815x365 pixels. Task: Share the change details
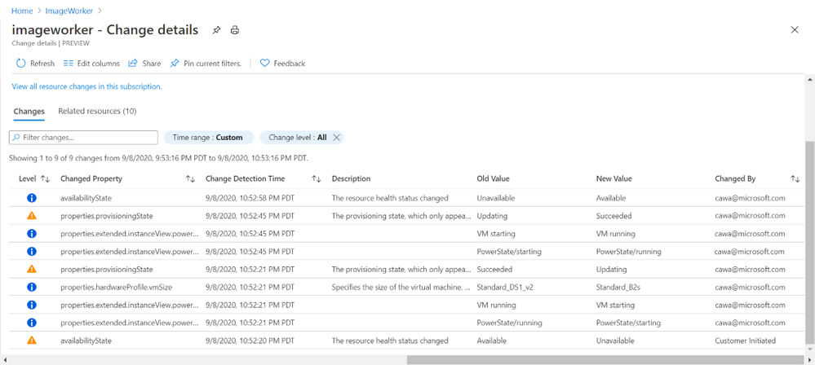pos(144,64)
